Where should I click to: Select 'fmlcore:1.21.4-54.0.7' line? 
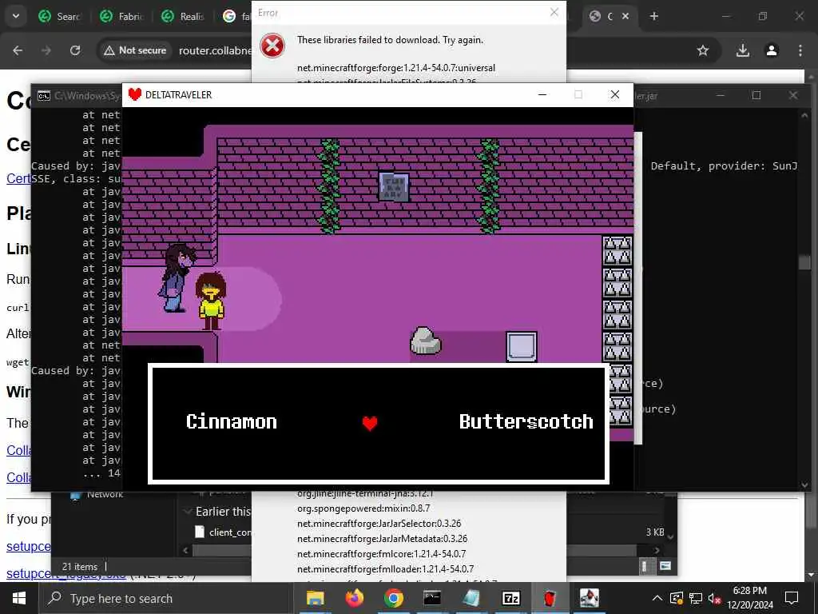(x=381, y=553)
